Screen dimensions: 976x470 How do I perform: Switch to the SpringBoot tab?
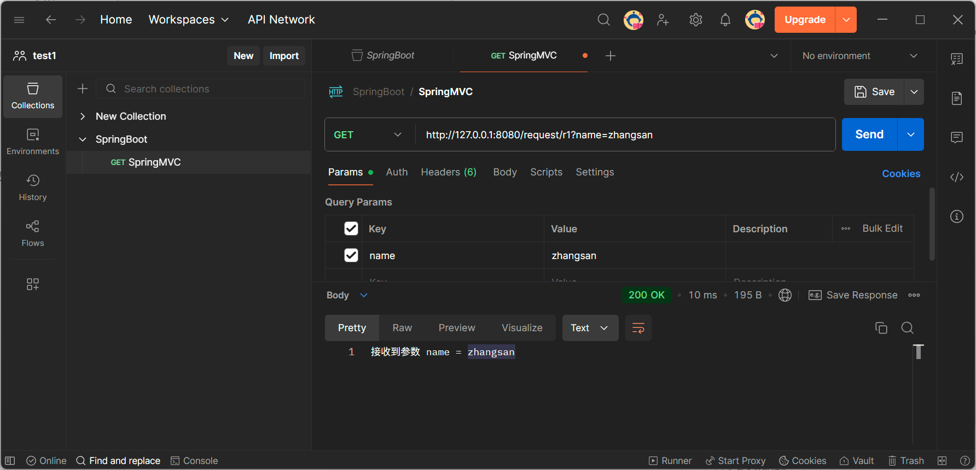(383, 56)
